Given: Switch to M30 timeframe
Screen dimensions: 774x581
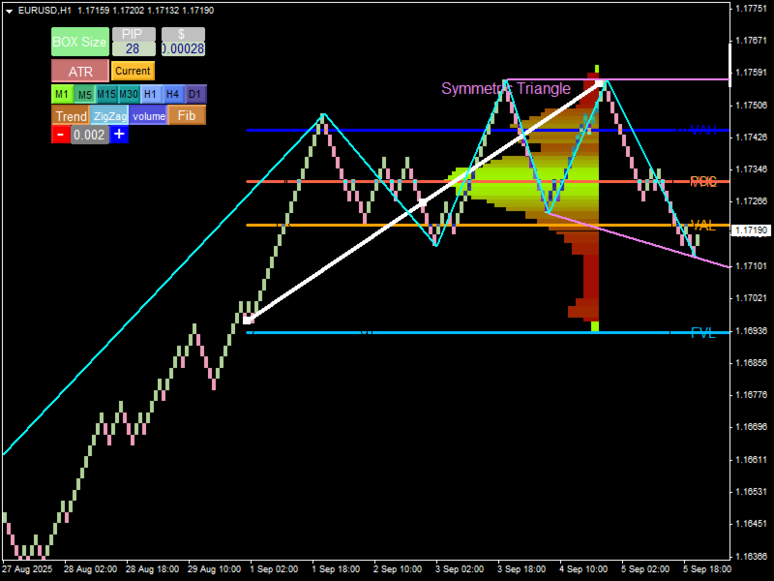Looking at the screenshot, I should 129,94.
